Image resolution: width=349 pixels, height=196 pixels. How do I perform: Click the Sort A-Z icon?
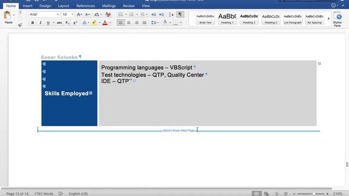coord(171,15)
